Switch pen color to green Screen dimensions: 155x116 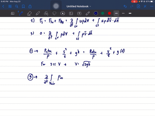[x=103, y=13]
